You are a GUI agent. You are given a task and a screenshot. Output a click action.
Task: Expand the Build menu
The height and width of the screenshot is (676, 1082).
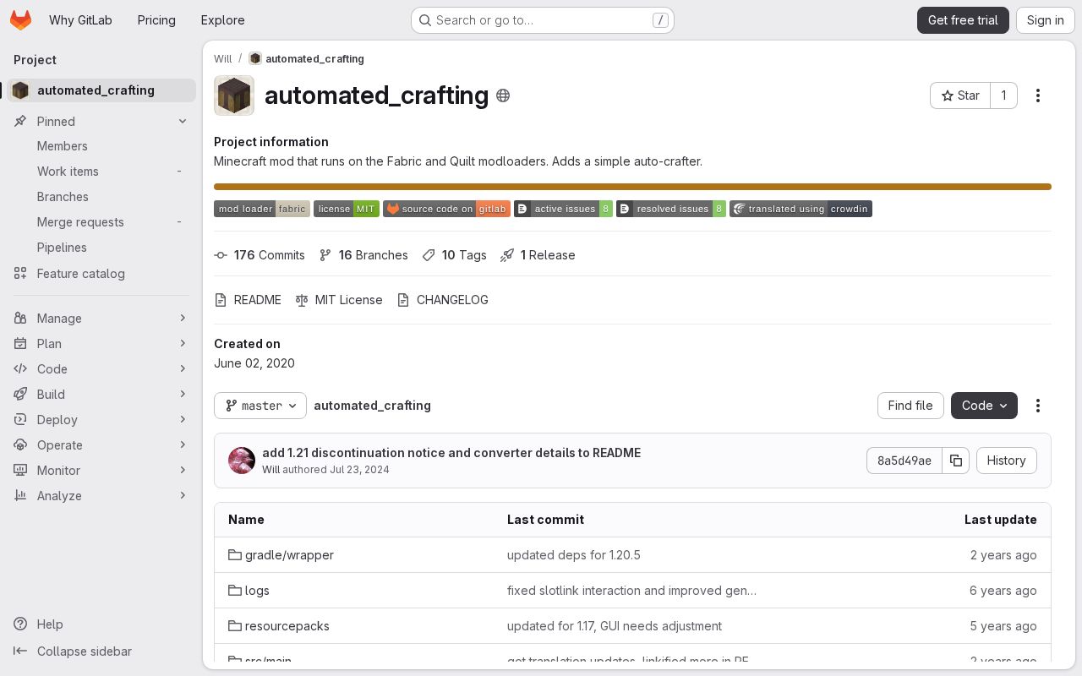pyautogui.click(x=101, y=395)
